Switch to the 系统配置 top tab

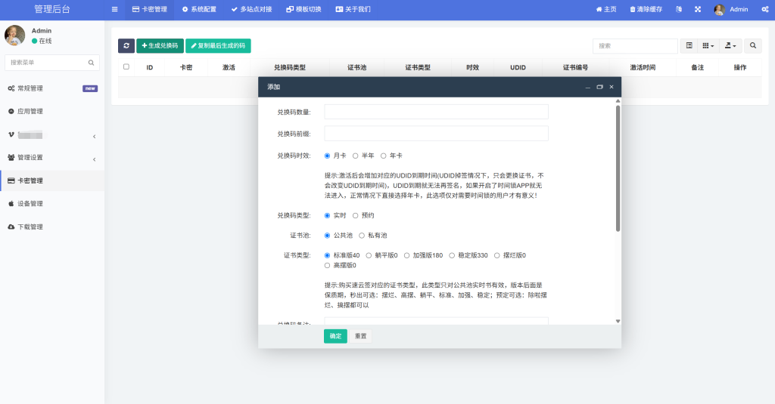point(199,10)
